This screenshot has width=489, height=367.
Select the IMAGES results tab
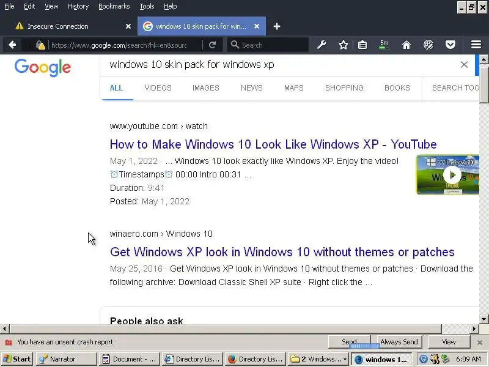[x=205, y=88]
